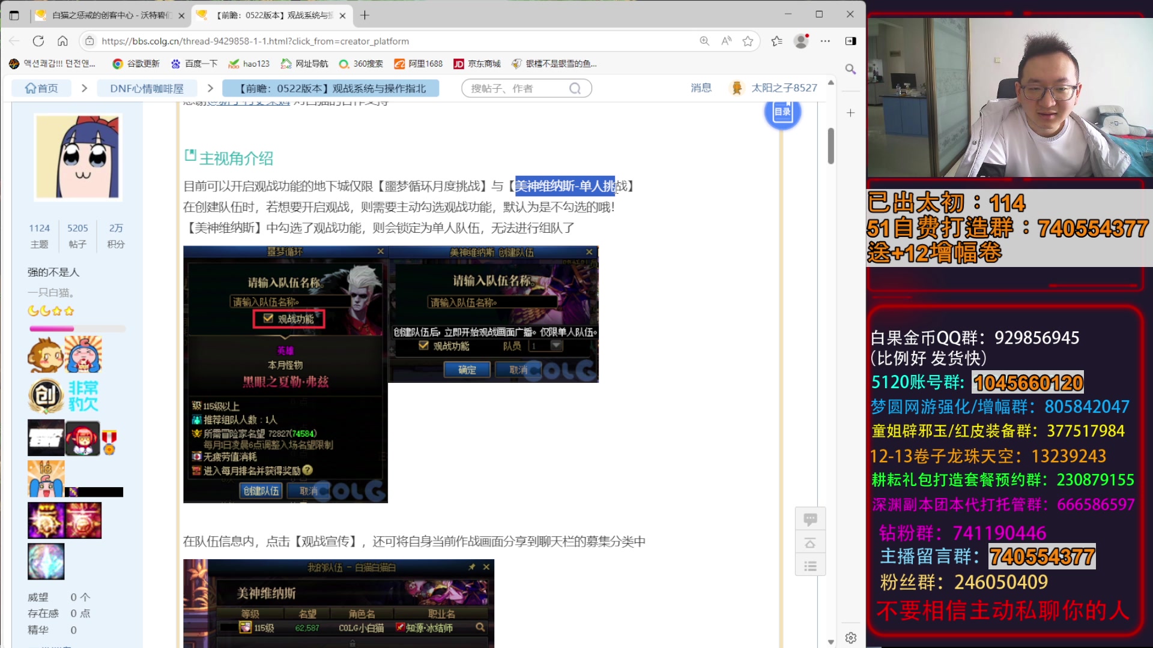1153x648 pixels.
Task: Click 1124 主题 count
Action: click(x=40, y=236)
